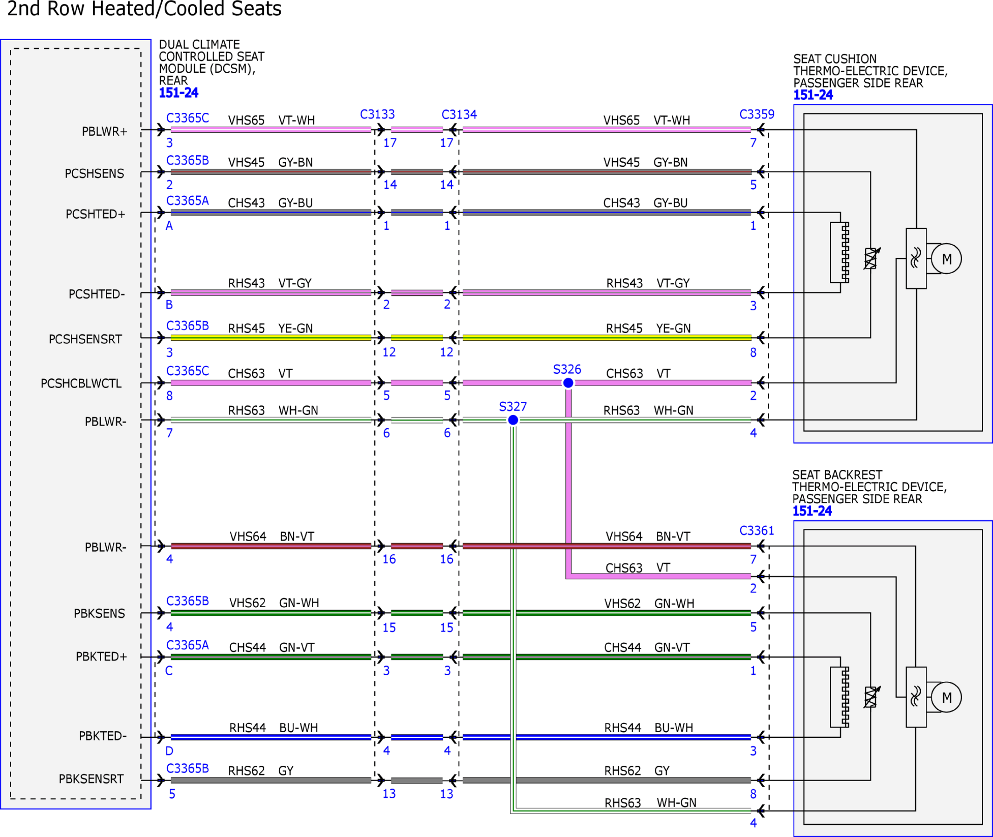This screenshot has width=993, height=837.
Task: Click the S327 splice label
Action: (513, 407)
